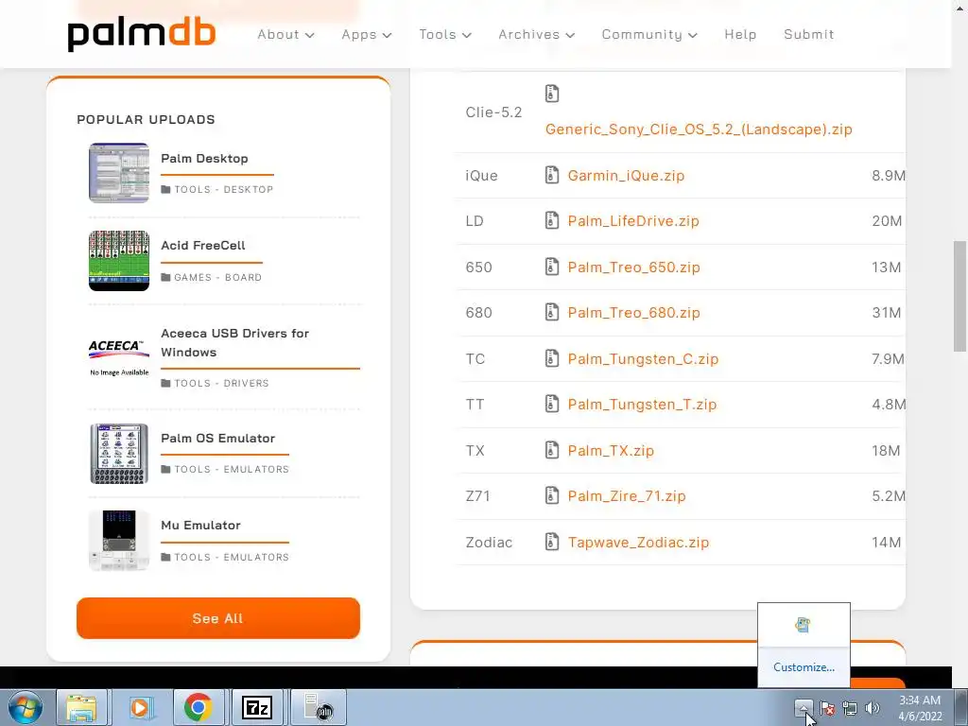Click the zip icon beside Palm_Tungsten_T.zip
The width and height of the screenshot is (968, 726).
coord(552,405)
